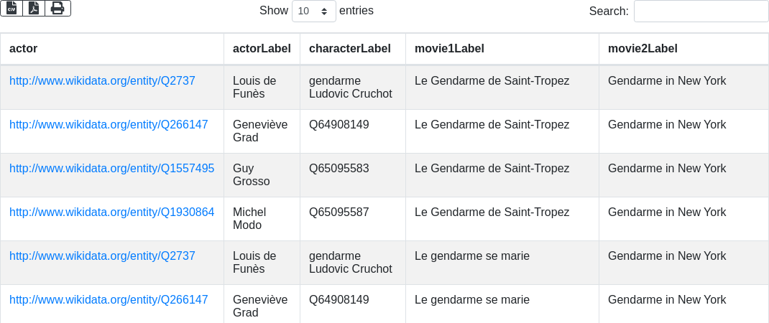The height and width of the screenshot is (323, 769).
Task: Open first Q266147 Wikidata entity link
Action: click(109, 124)
